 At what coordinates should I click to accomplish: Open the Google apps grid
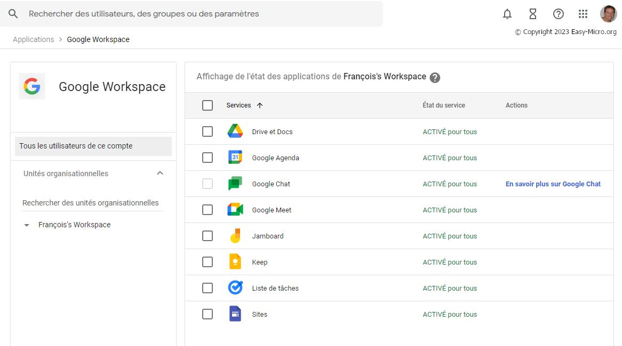tap(583, 14)
